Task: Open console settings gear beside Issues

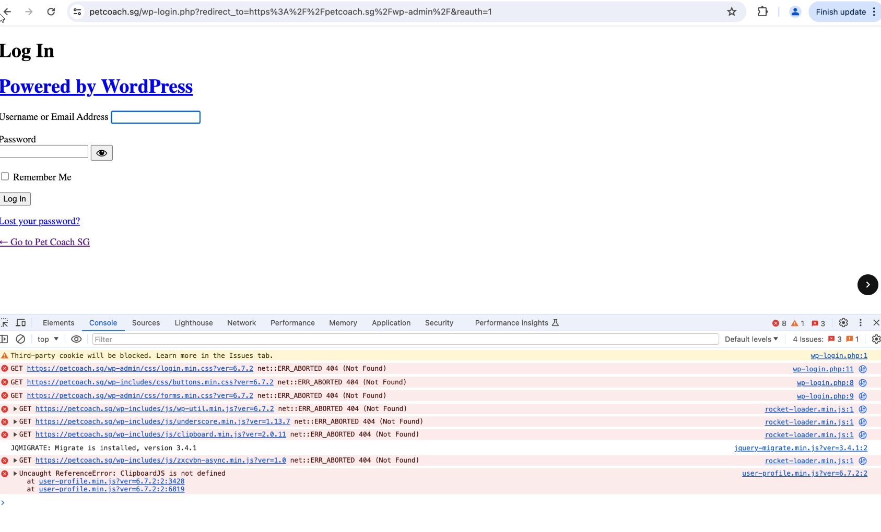Action: (876, 339)
